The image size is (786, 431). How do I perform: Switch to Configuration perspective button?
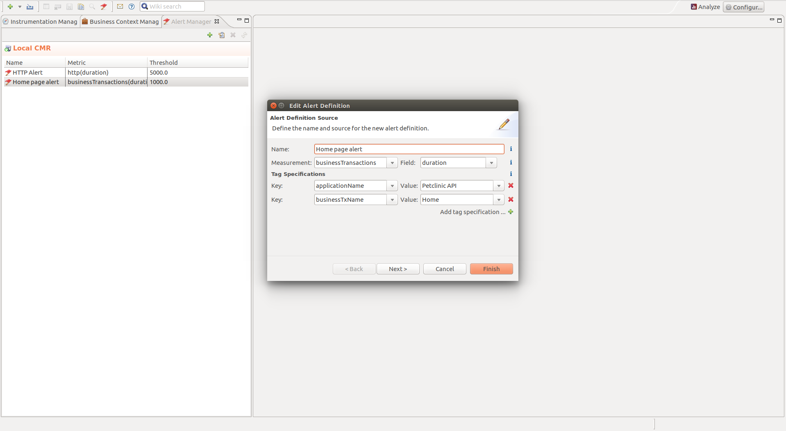point(743,7)
